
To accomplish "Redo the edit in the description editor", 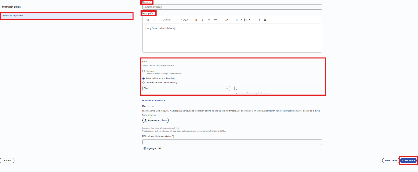I will (x=154, y=20).
